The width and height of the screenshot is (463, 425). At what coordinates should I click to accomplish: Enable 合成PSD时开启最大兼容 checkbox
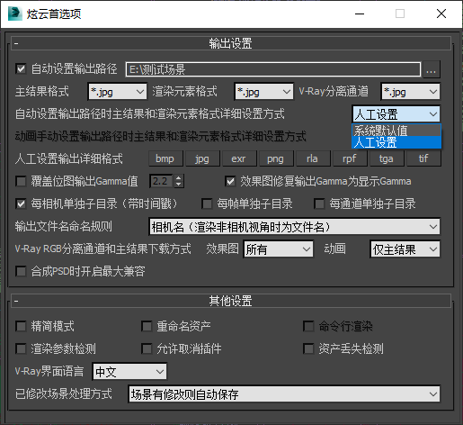[x=21, y=271]
